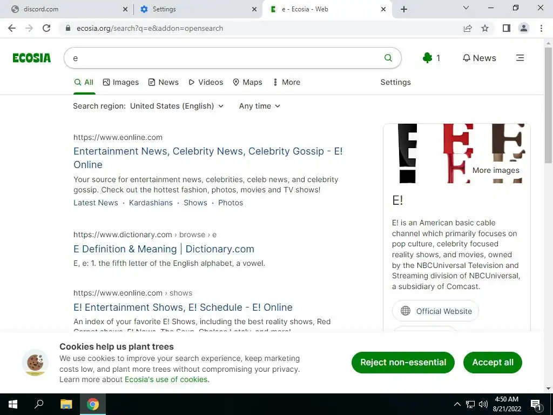Show hidden system tray icons

457,404
